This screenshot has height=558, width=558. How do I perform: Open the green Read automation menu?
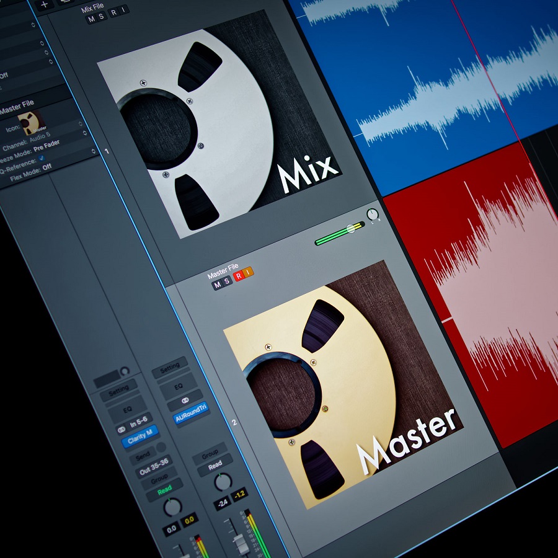point(165,490)
